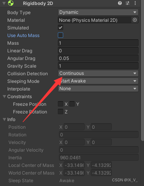Open the Body Type dropdown

98,12
